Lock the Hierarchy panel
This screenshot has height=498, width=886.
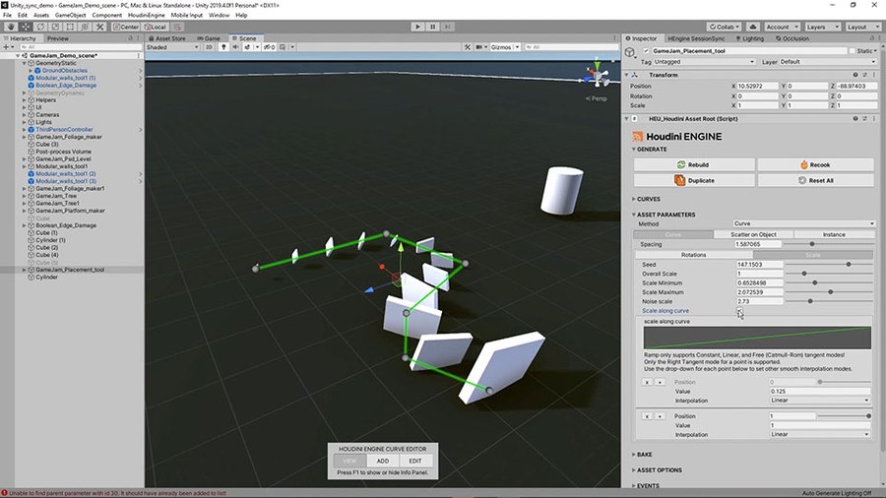(131, 37)
